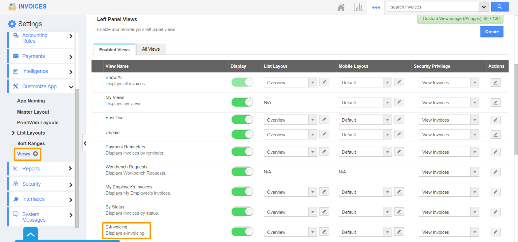Viewport: 518px width, 242px height.
Task: Open the reports bar chart icon
Action: pos(358,7)
